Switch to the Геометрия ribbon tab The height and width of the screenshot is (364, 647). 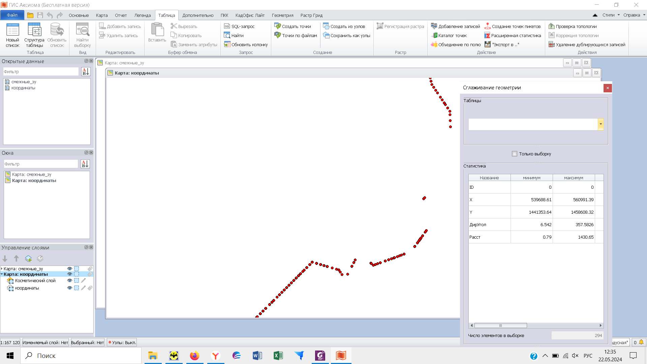pyautogui.click(x=282, y=15)
